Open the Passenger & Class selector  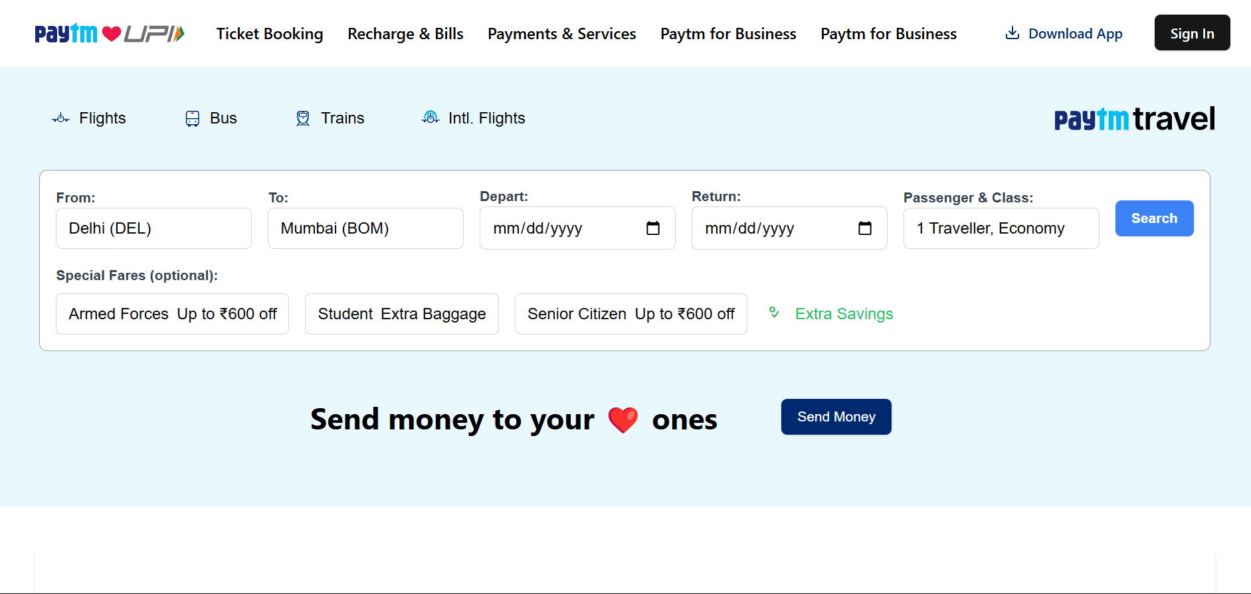point(1002,228)
